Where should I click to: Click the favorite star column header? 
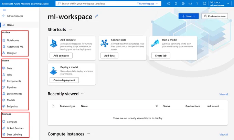tap(157, 106)
